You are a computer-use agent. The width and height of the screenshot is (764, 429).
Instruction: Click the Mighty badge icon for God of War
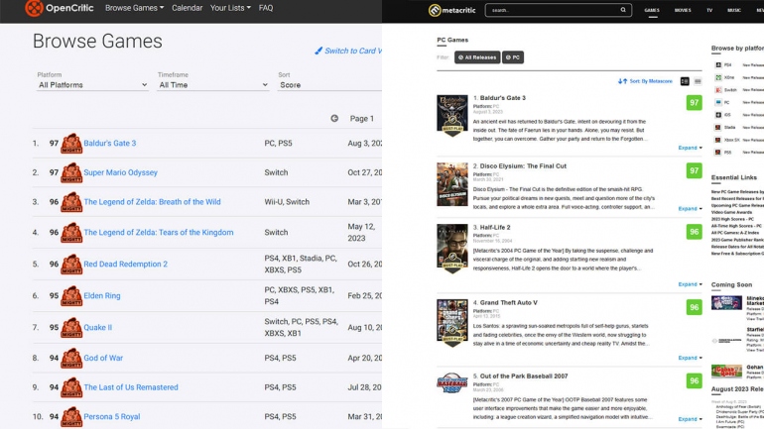point(71,358)
